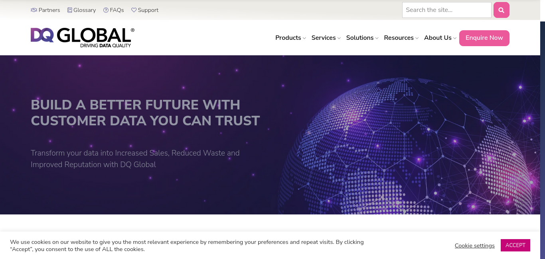This screenshot has width=545, height=259.
Task: Open the Products menu
Action: point(288,38)
